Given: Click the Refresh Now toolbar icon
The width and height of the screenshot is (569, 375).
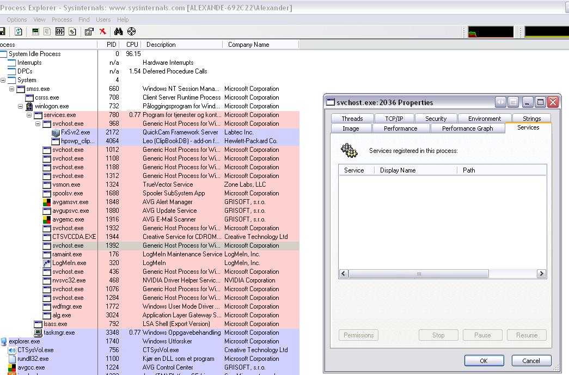Looking at the screenshot, I should [18, 32].
